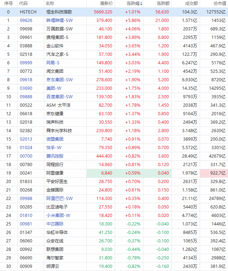
Task: Click stock code 03888
Action: click(x=26, y=46)
